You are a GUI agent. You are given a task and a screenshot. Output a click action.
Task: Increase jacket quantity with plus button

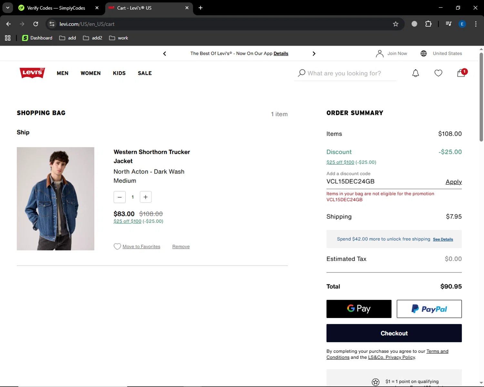146,197
